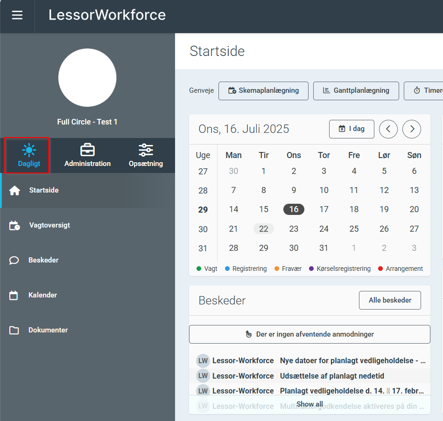443x421 pixels.
Task: Select July 22 in the calendar
Action: [264, 229]
